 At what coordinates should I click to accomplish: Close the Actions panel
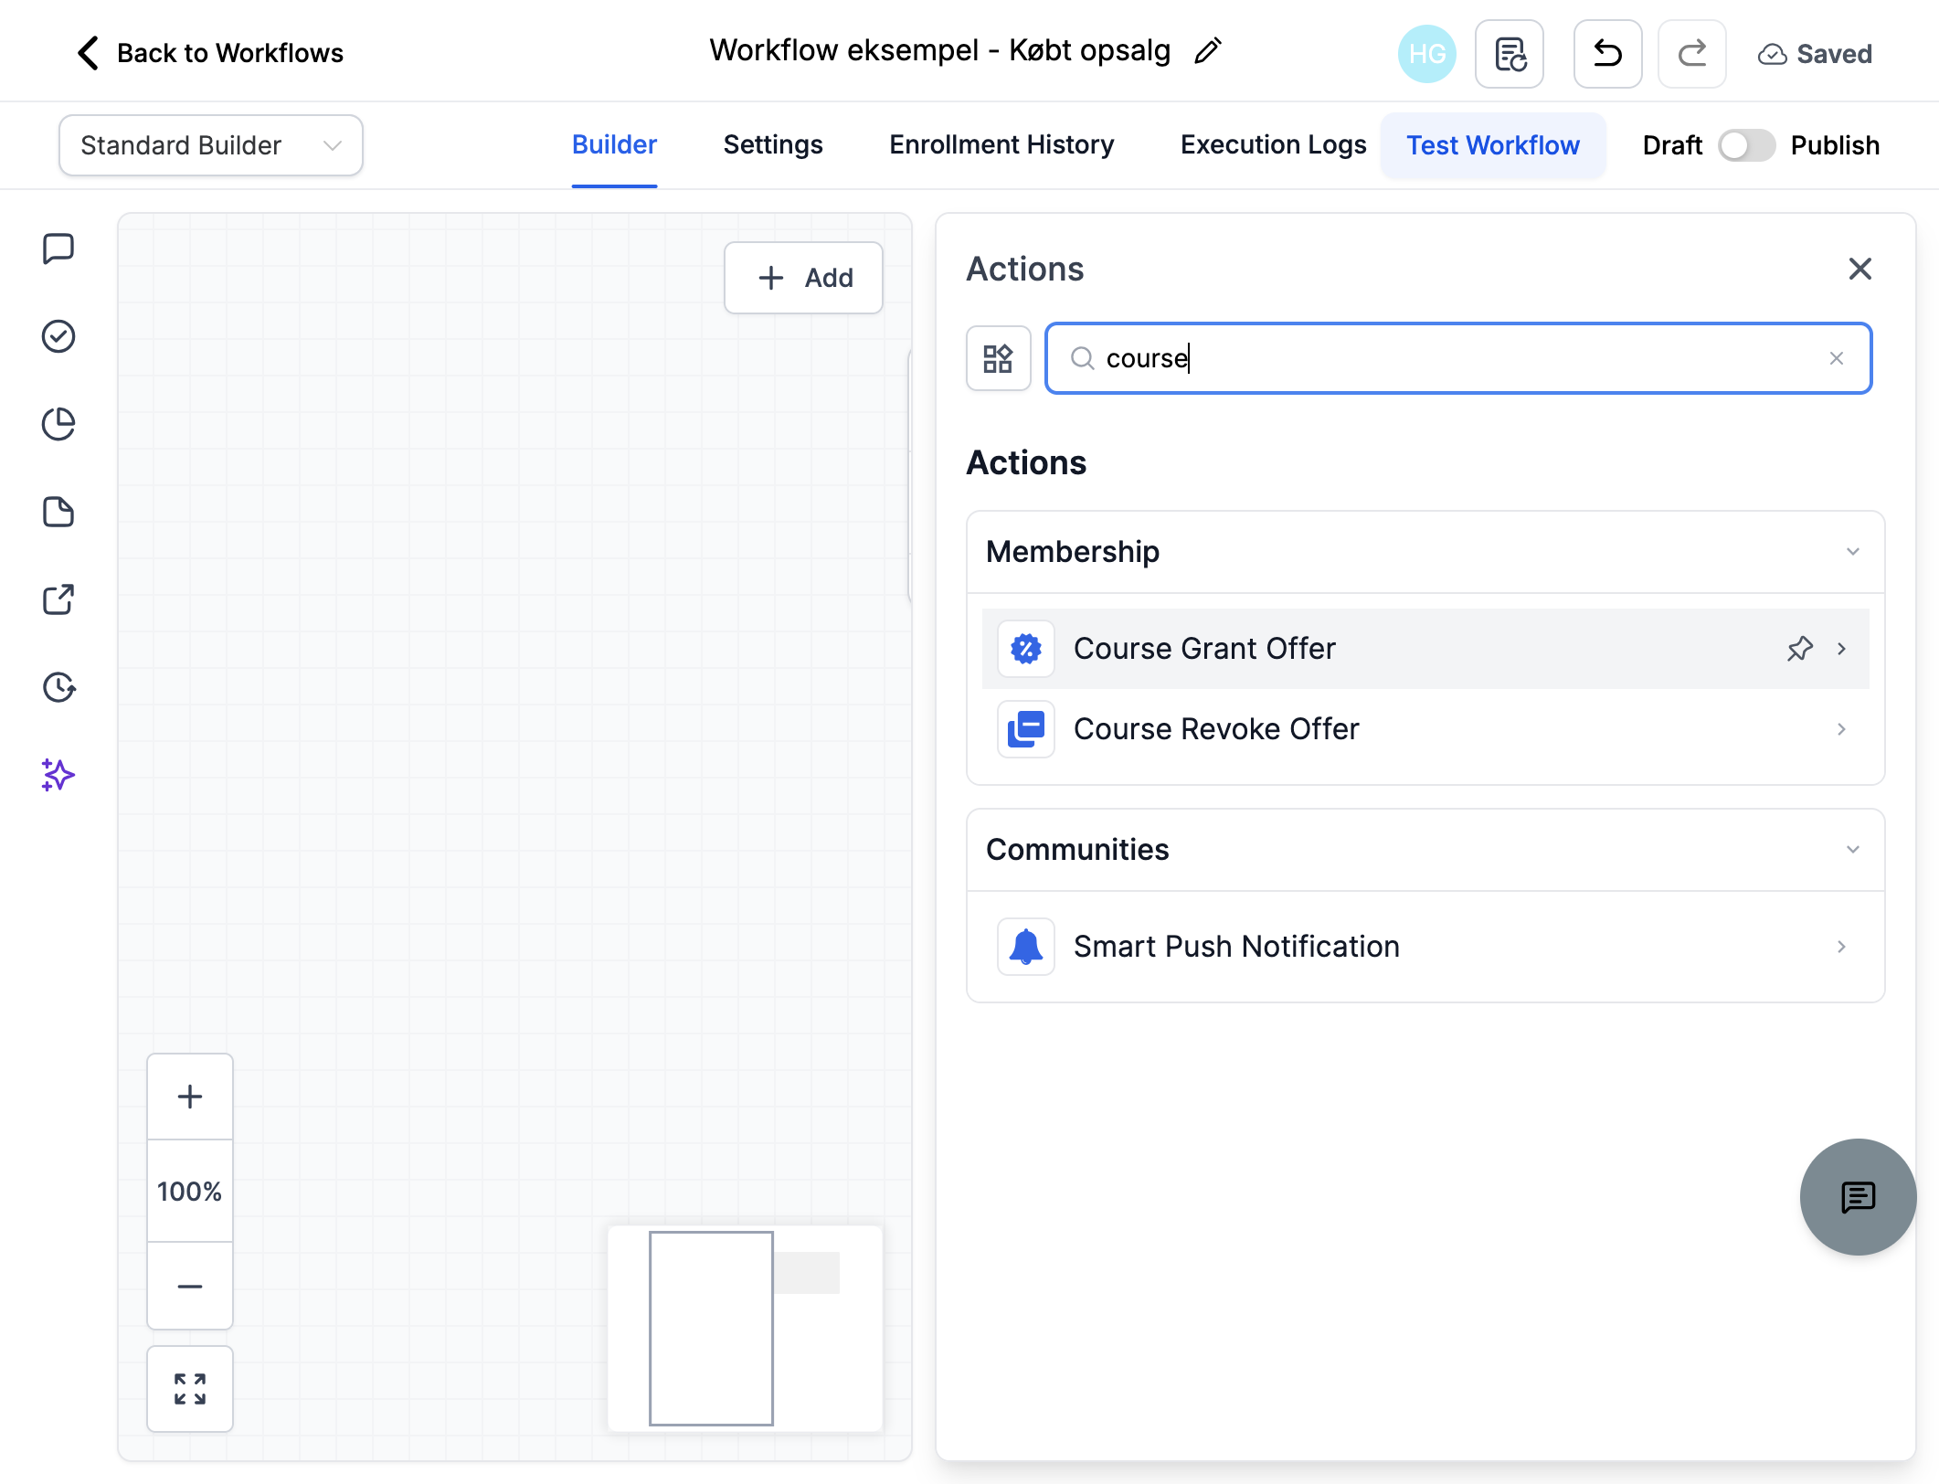point(1860,269)
